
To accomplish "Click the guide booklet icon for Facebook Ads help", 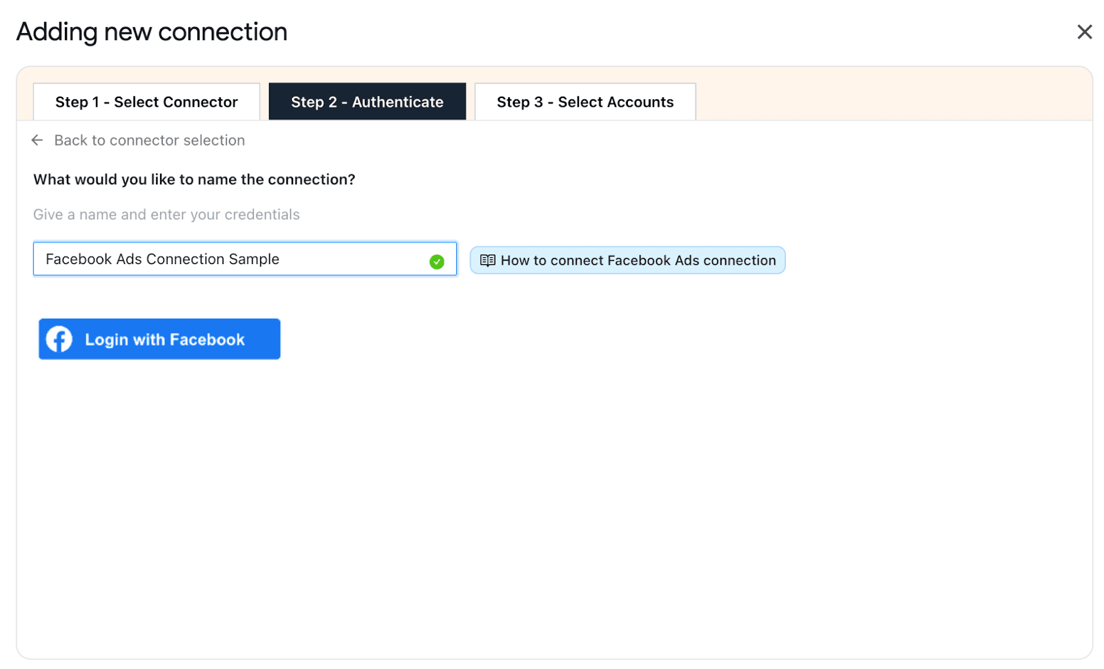I will (x=487, y=260).
